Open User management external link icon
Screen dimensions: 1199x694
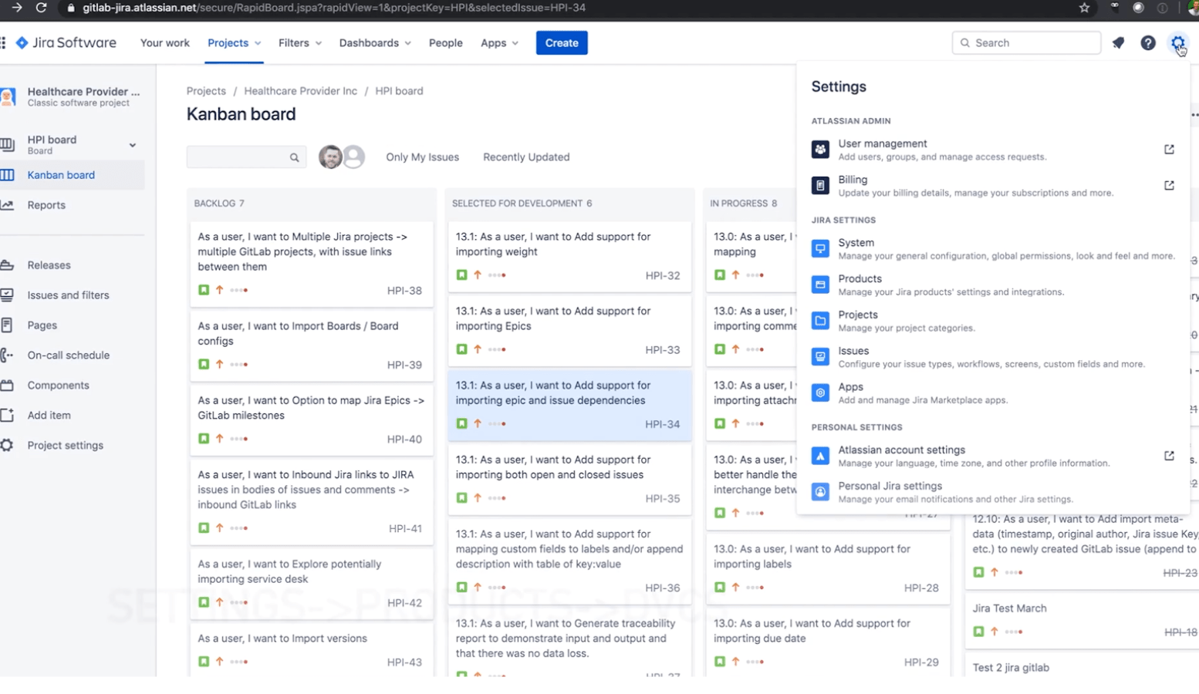[x=1169, y=150]
